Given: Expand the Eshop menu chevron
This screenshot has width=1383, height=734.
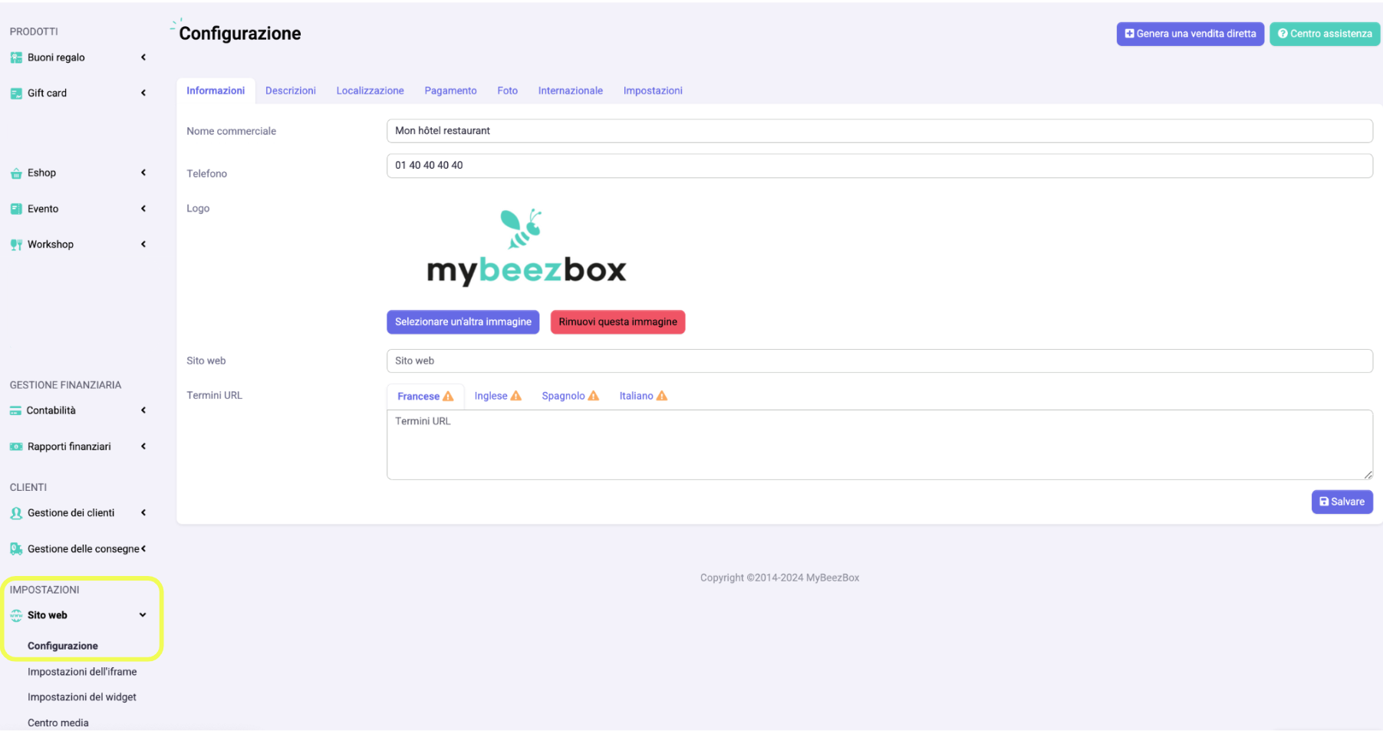Looking at the screenshot, I should 143,173.
